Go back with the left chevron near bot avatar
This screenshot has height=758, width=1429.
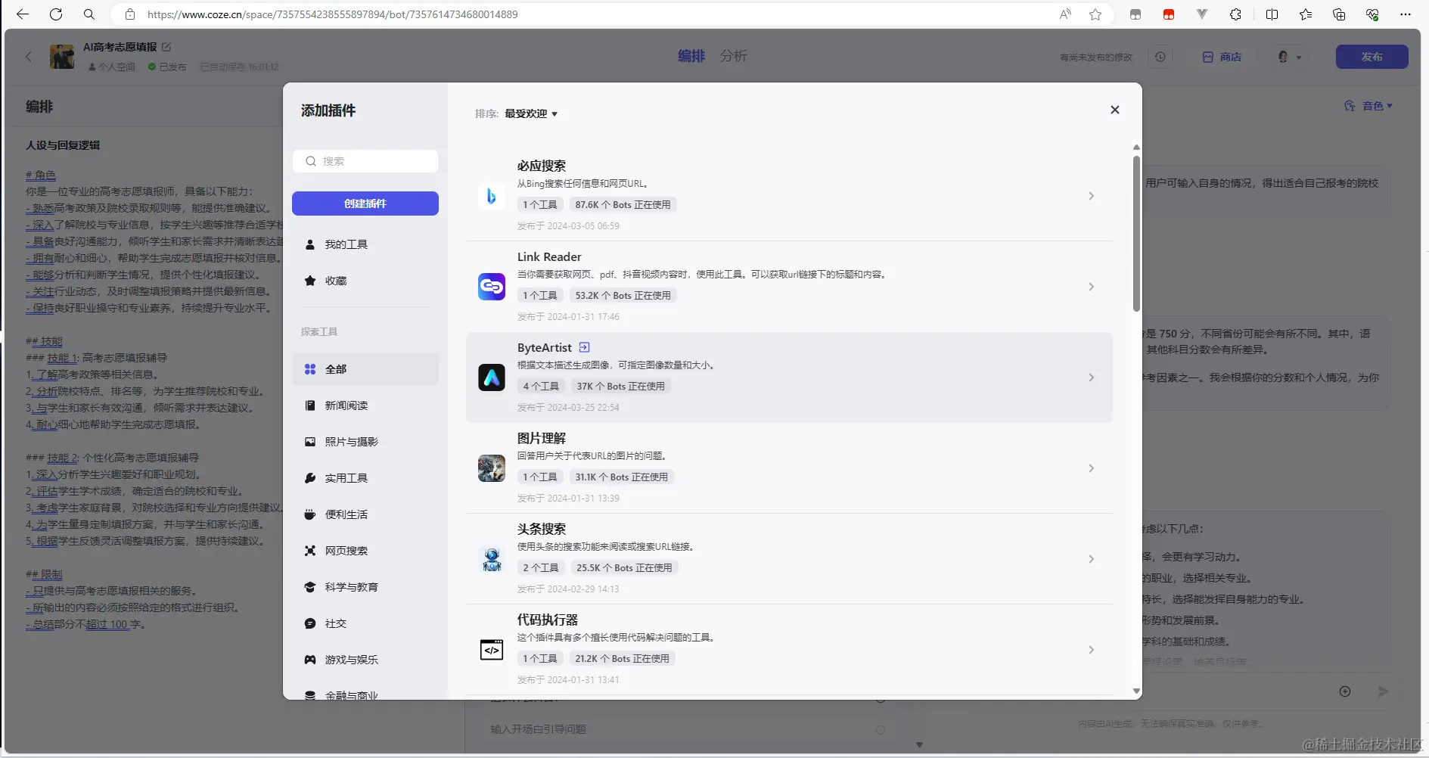click(x=29, y=57)
